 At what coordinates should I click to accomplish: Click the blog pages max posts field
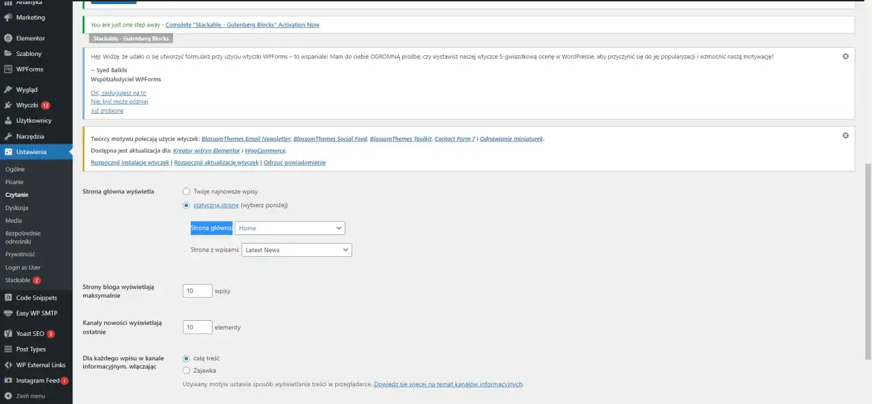198,291
